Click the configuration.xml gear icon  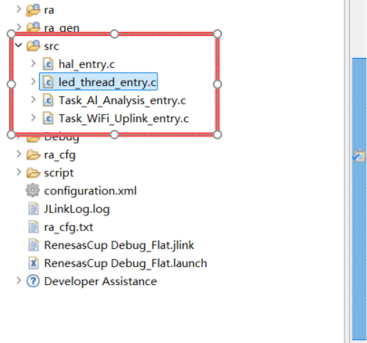33,191
